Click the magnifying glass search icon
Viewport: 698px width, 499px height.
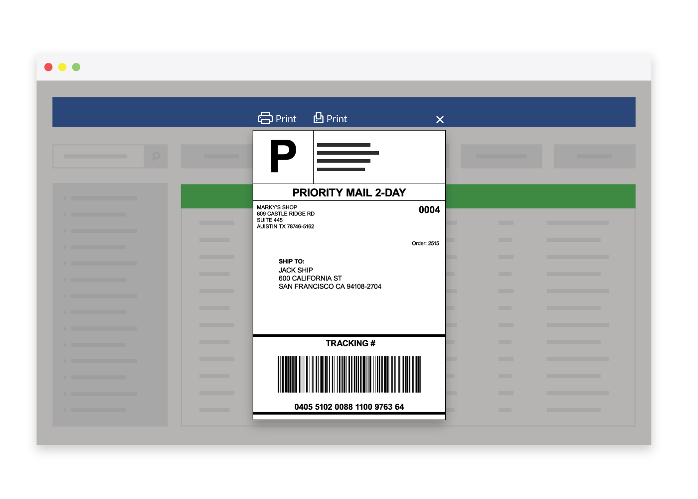point(156,156)
